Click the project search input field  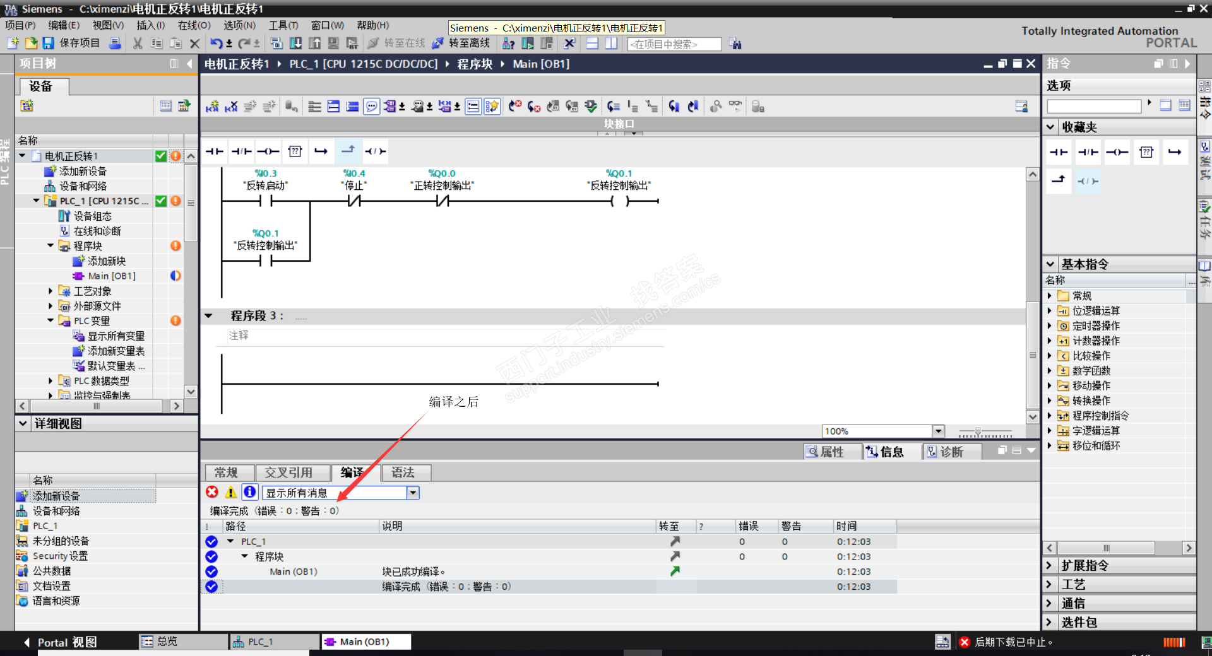click(674, 44)
